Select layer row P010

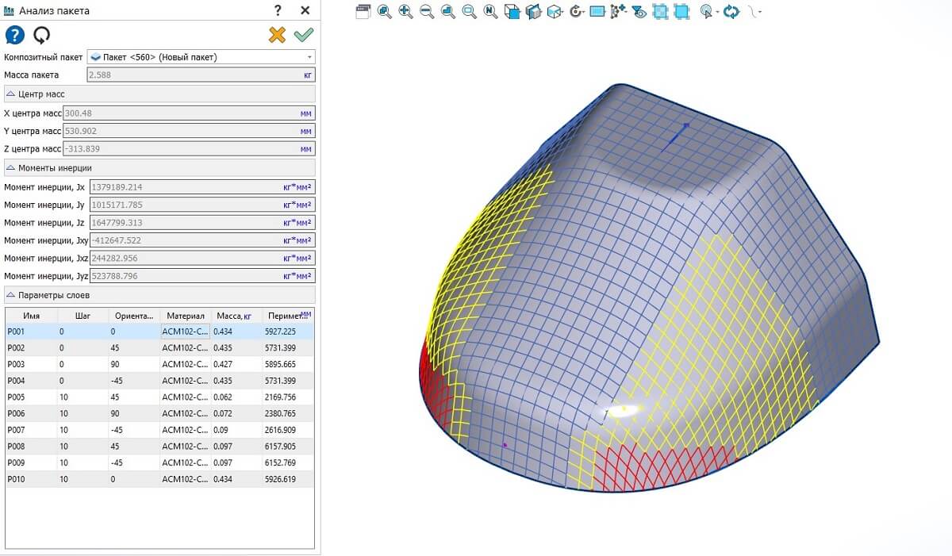[159, 479]
